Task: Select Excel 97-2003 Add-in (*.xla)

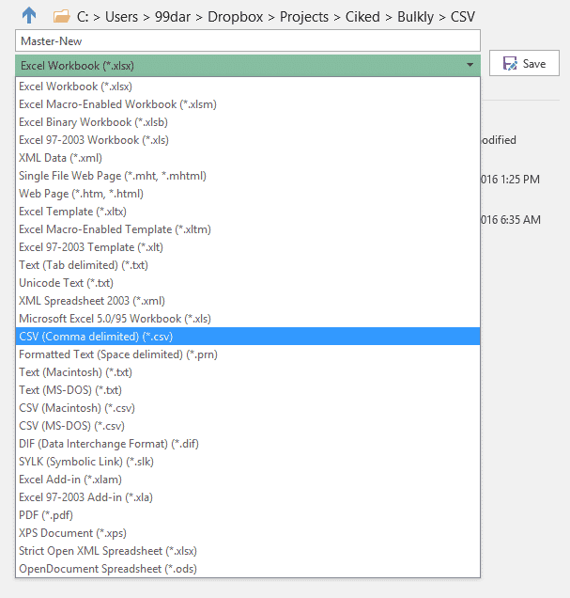Action: click(x=248, y=497)
